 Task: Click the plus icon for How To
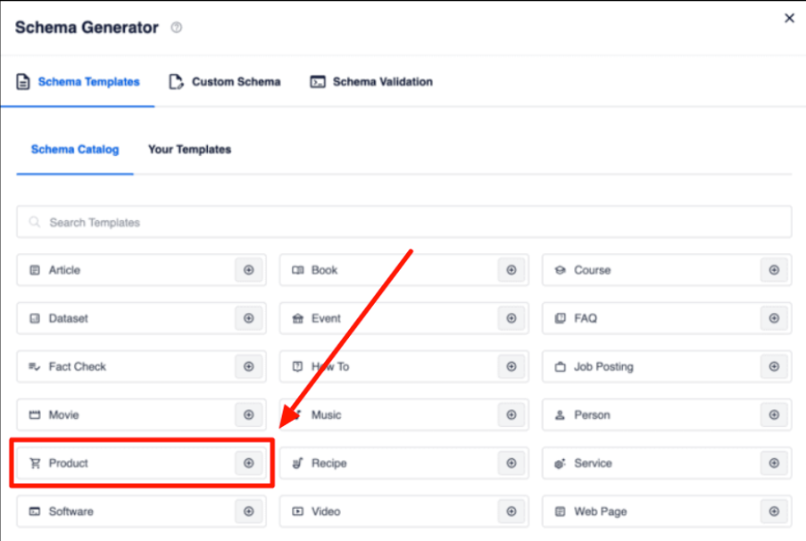511,366
